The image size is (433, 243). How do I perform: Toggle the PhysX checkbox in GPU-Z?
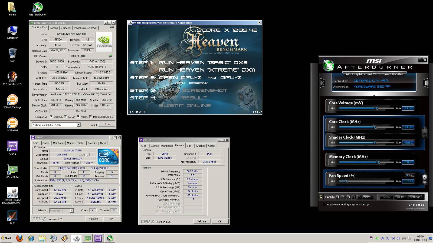pos(78,117)
